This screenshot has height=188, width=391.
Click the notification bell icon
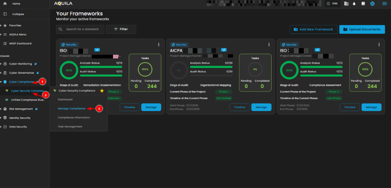(354, 4)
